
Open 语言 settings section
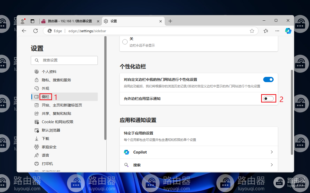coord(64,155)
